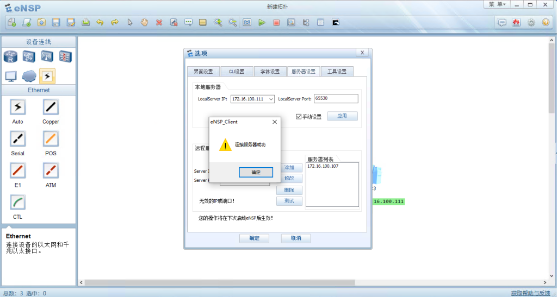557x297 pixels.
Task: Select the POS cable icon
Action: pos(51,139)
